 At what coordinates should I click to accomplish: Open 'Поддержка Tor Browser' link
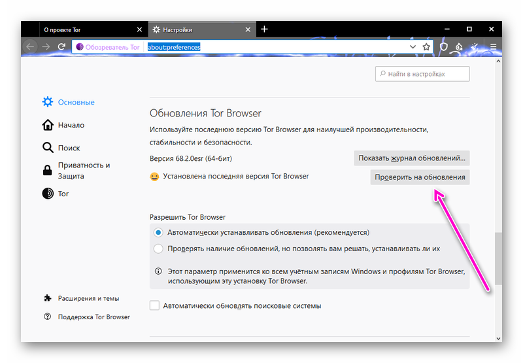click(87, 317)
